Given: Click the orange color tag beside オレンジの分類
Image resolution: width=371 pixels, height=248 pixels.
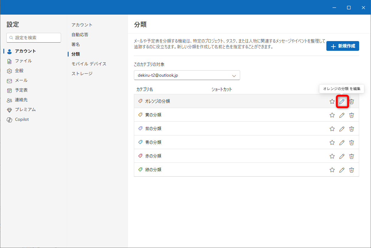Looking at the screenshot, I should tap(140, 101).
